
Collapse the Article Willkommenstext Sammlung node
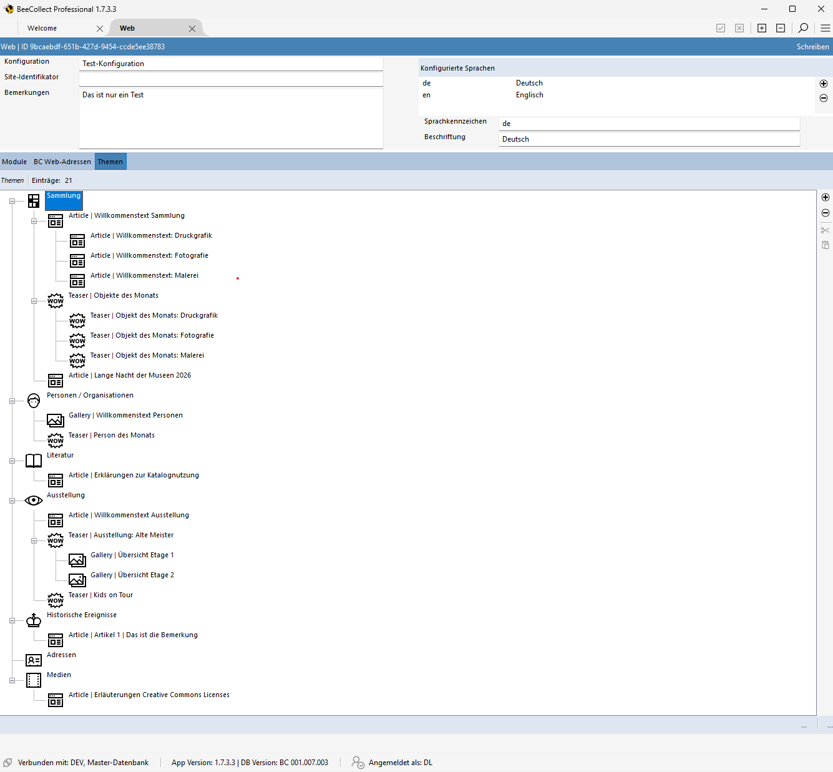pos(34,221)
